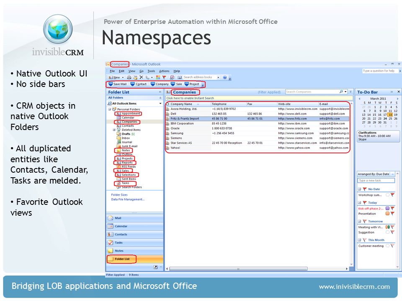Click the Sale CRM toolbar button

pyautogui.click(x=176, y=84)
